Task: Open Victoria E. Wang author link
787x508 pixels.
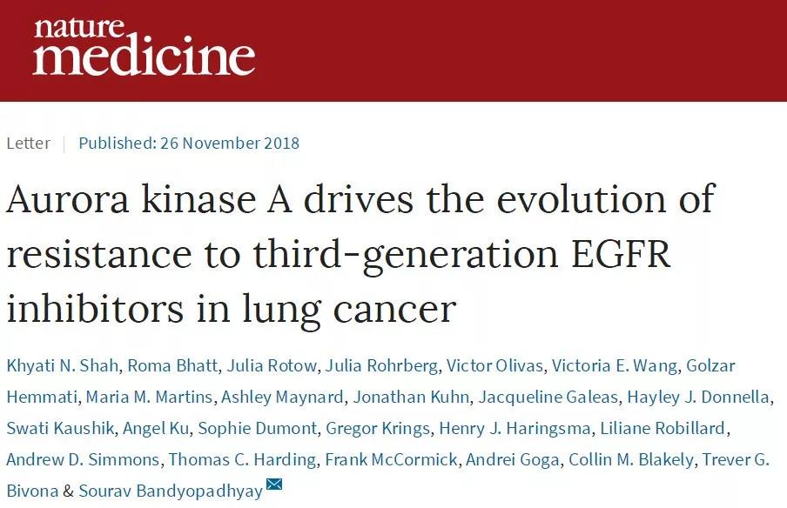Action: (615, 365)
